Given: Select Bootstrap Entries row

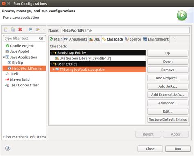Looking at the screenshot, I should point(98,53).
